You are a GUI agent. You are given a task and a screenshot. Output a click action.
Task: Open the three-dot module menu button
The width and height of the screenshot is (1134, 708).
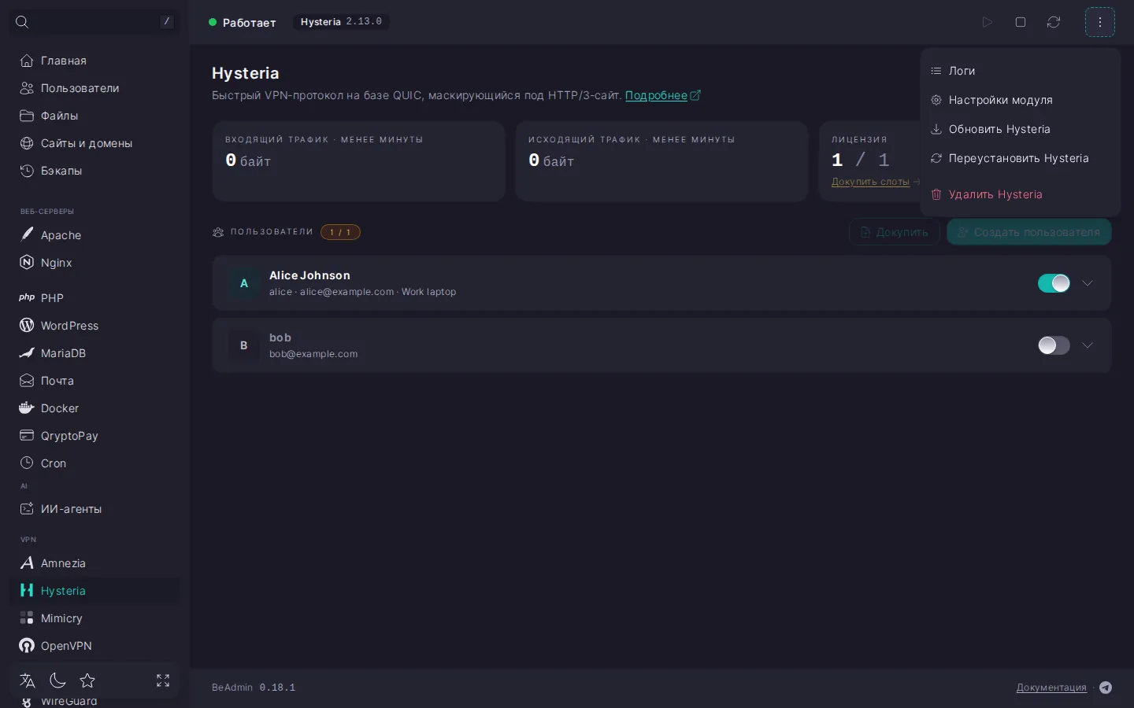click(1100, 22)
